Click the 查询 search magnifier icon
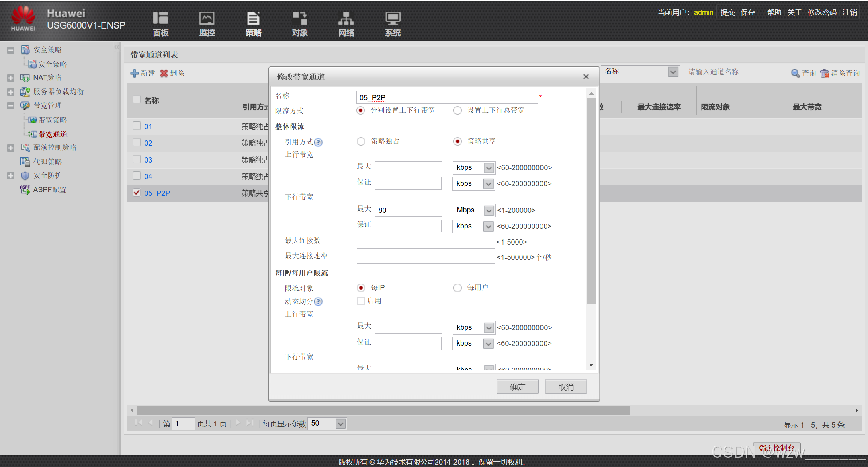 pos(795,73)
